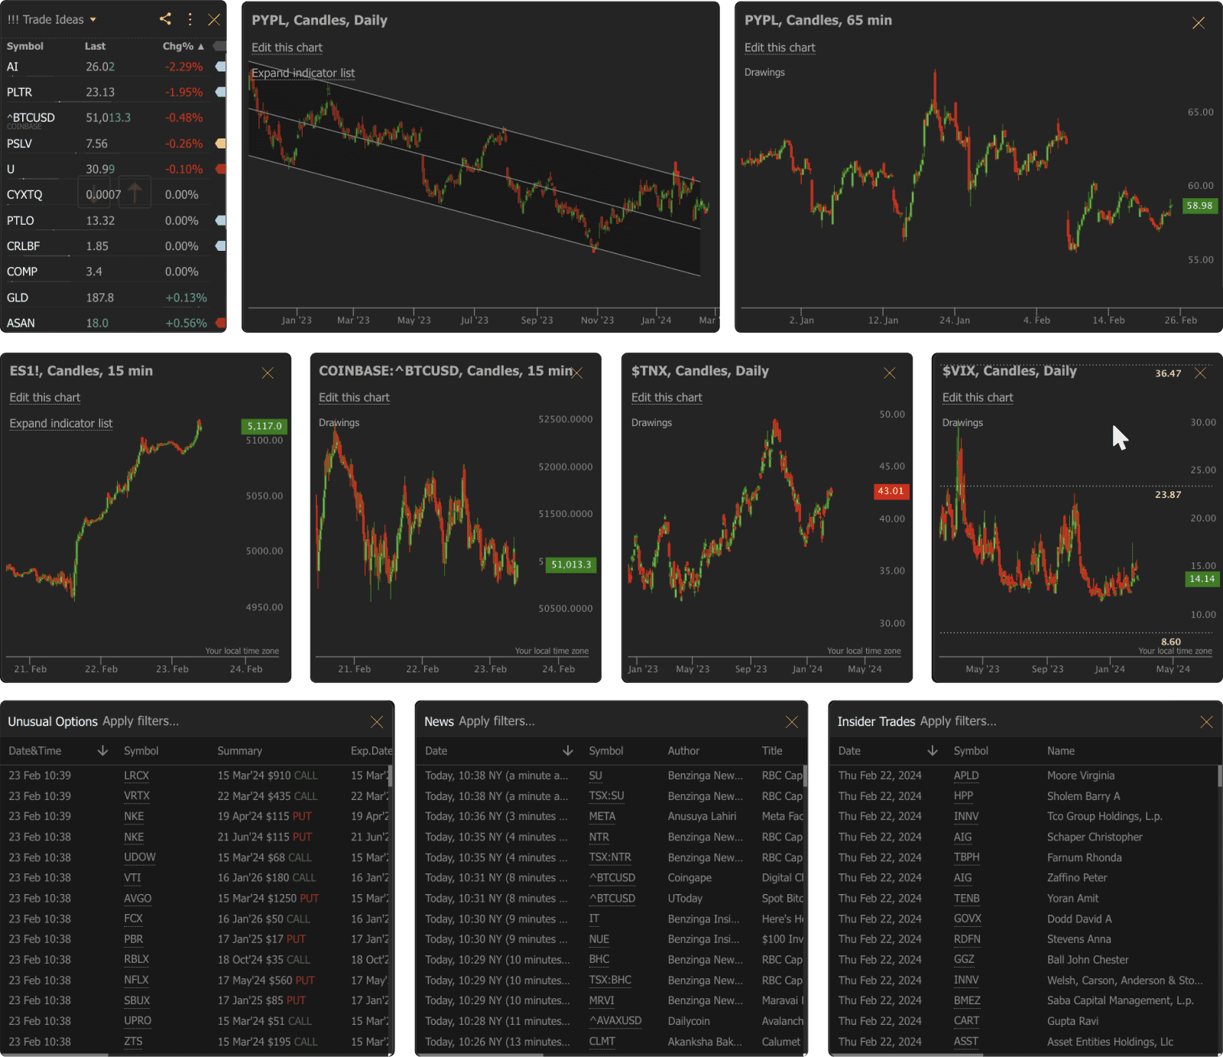Click Apply filters in Insider Trades panel

coord(958,720)
